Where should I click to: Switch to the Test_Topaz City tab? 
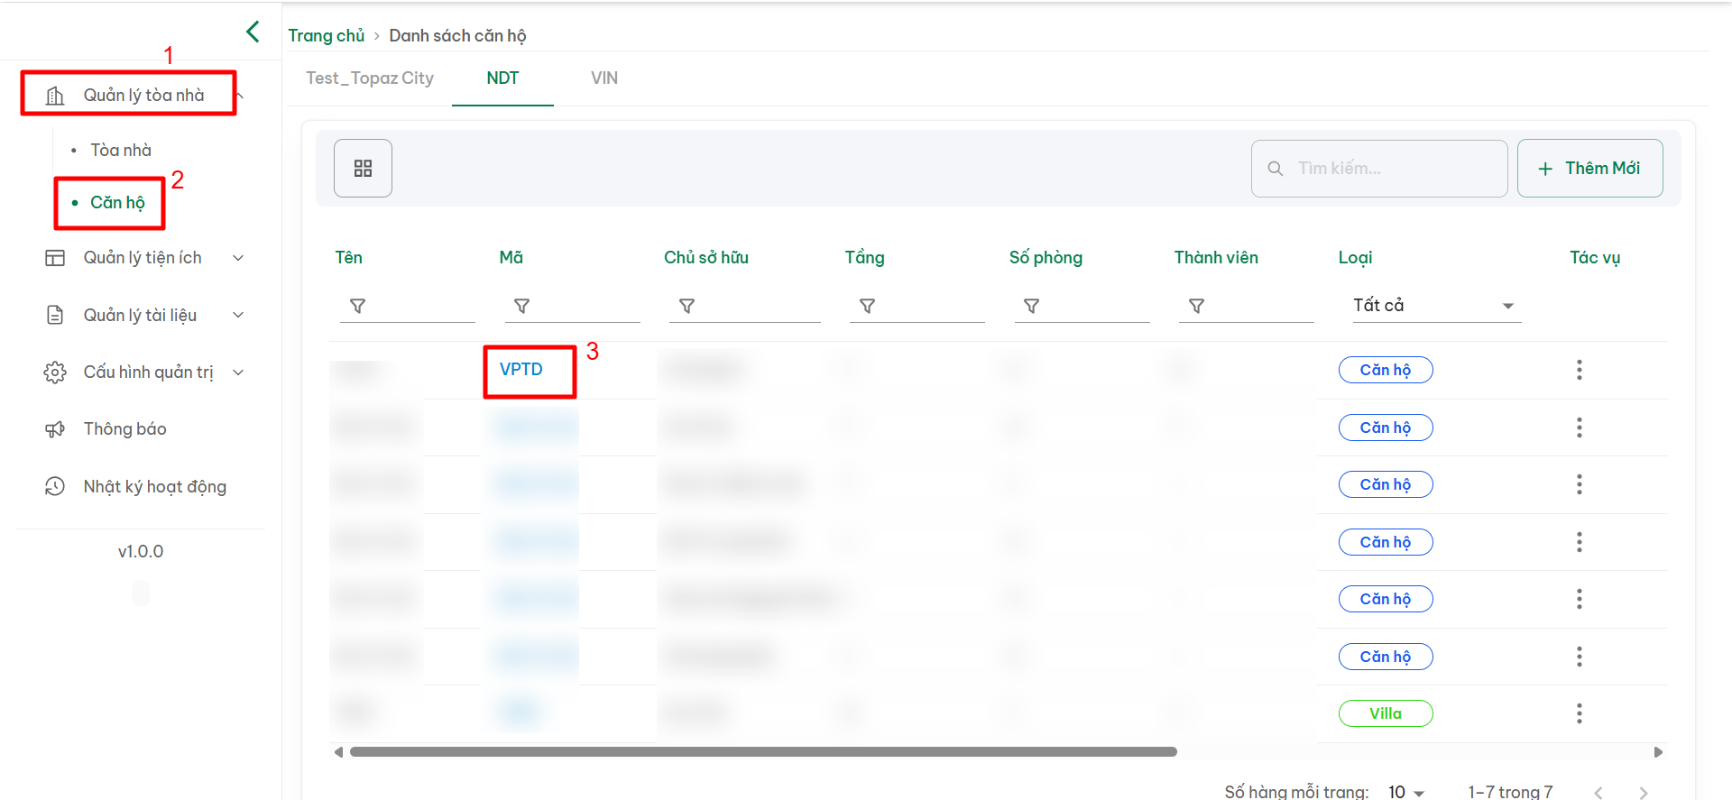pos(370,78)
